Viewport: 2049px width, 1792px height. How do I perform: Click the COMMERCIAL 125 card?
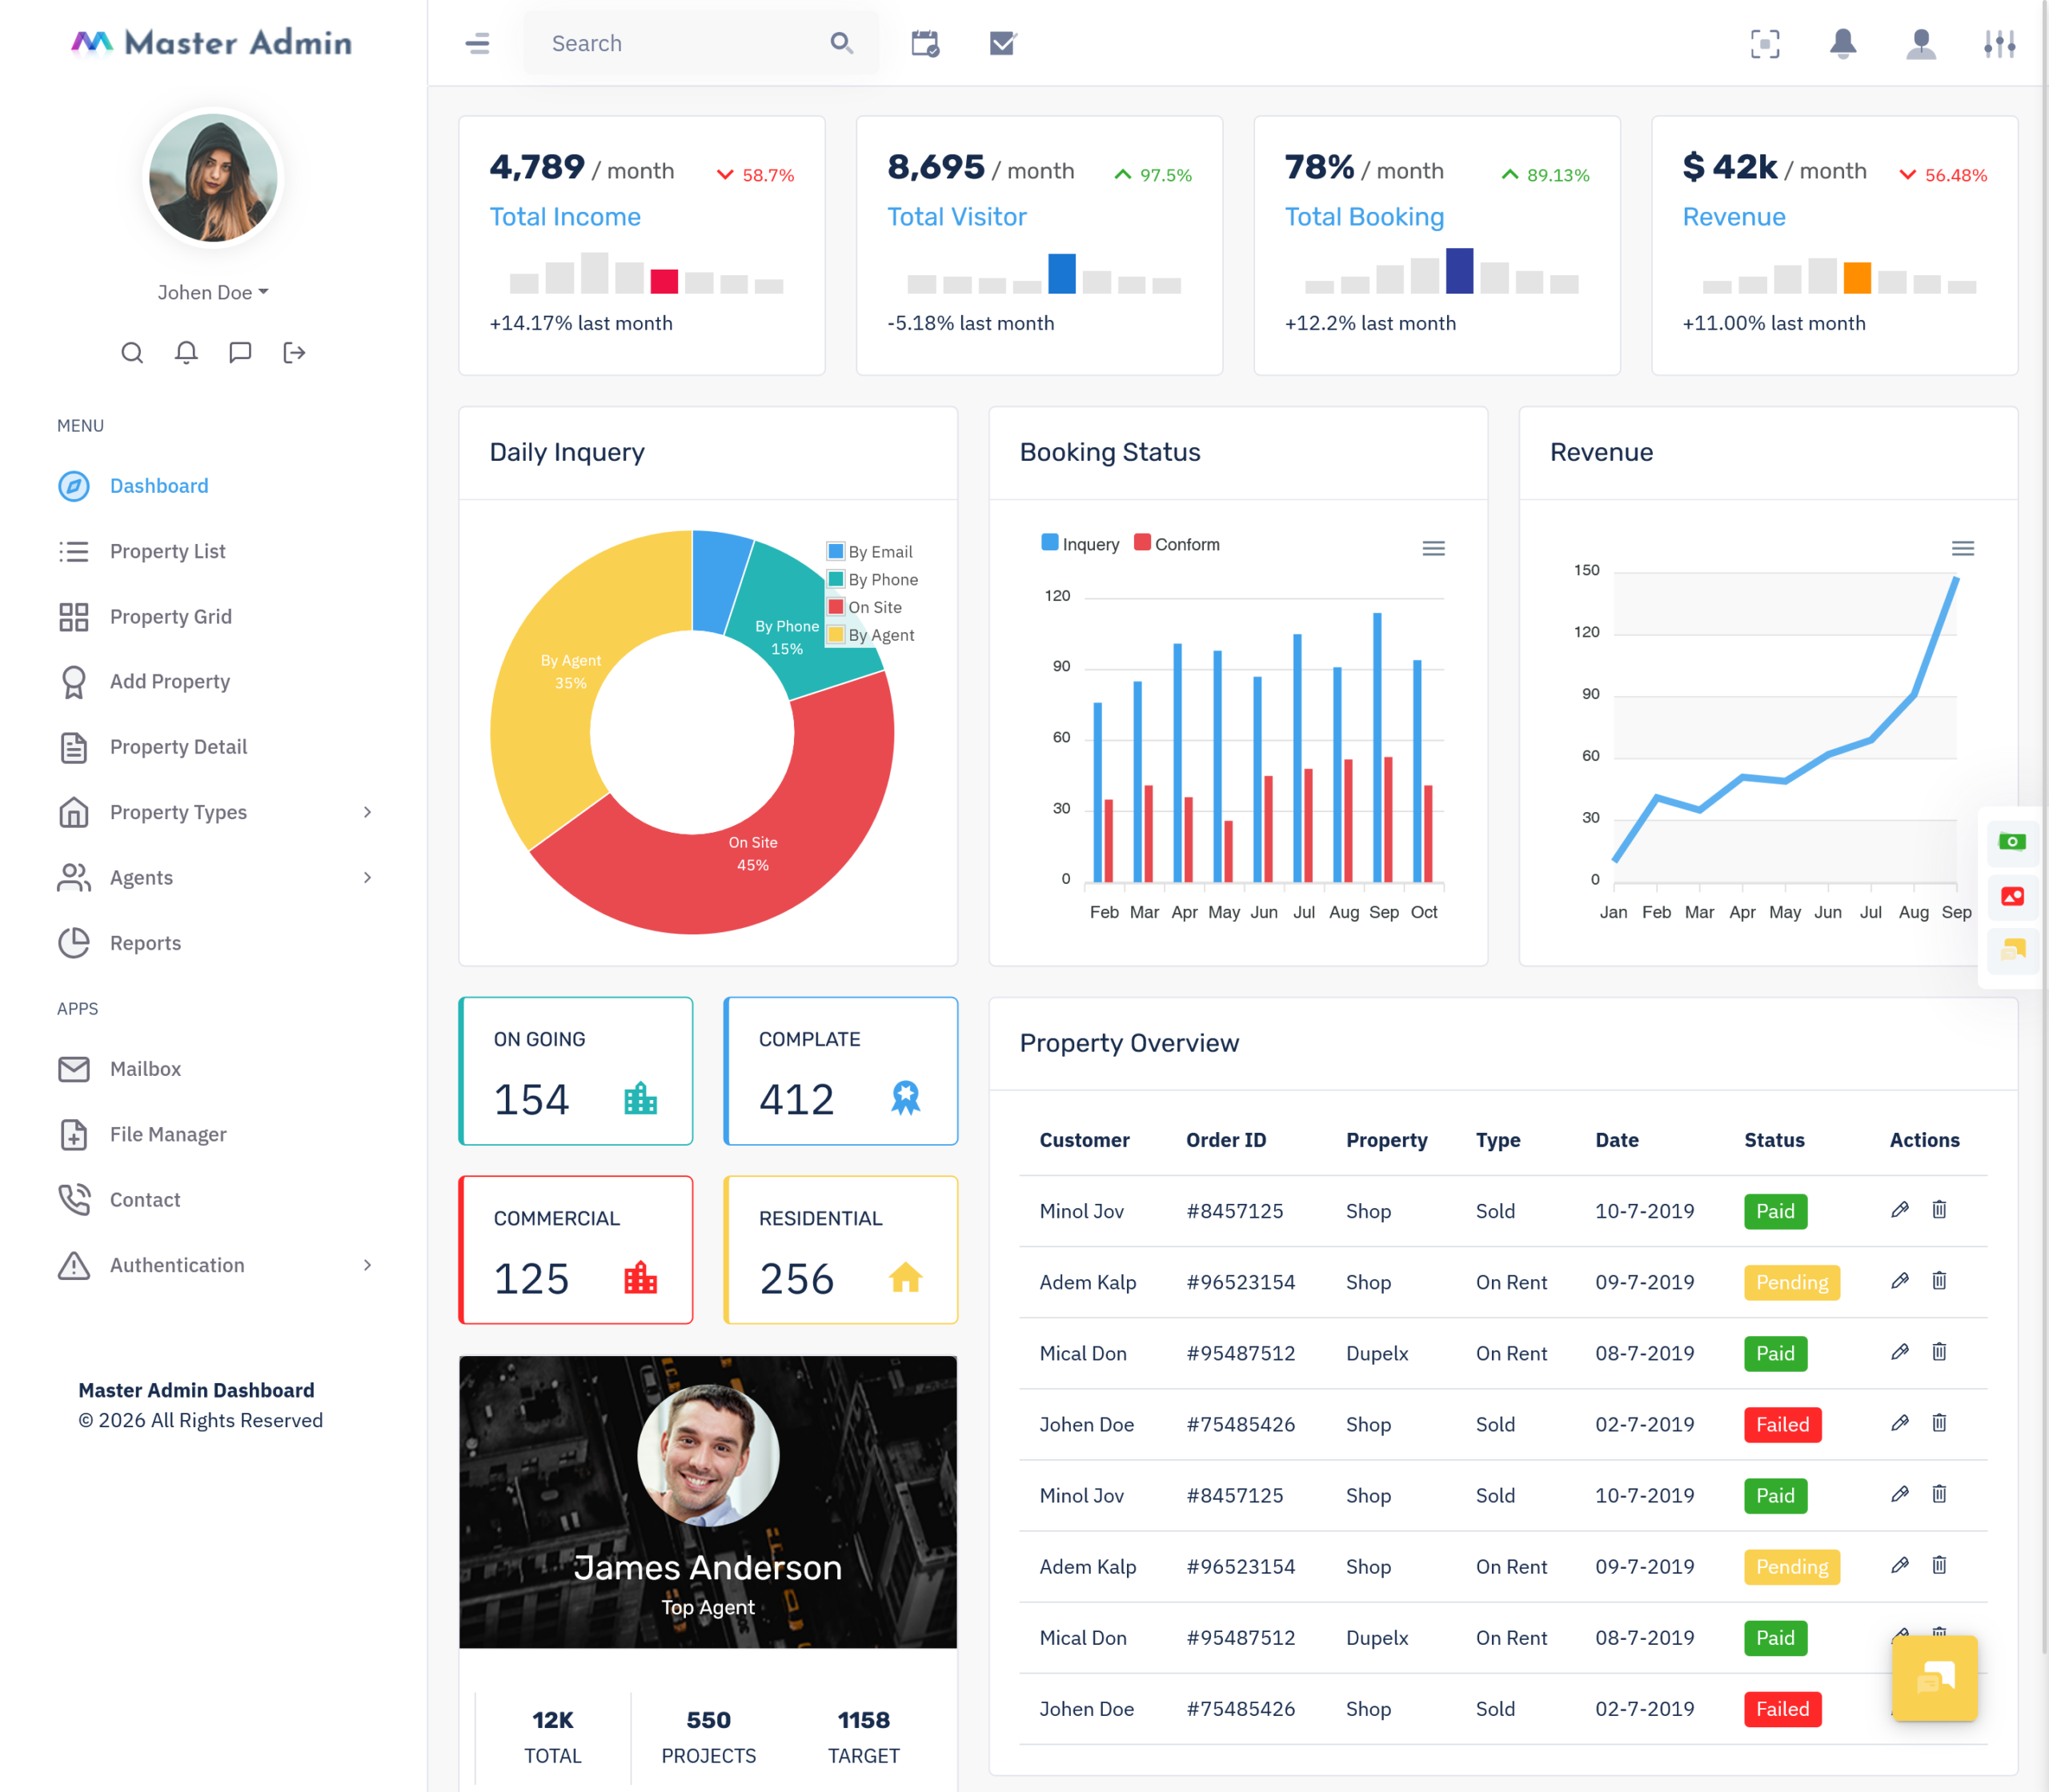point(575,1250)
